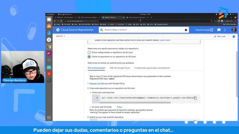Click the search magnifier icon
Image resolution: width=239 pixels, height=134 pixels.
102,30
